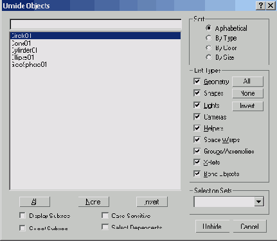Image resolution: width=277 pixels, height=241 pixels.
Task: Open the Selection Sets dropdown
Action: coord(259,202)
